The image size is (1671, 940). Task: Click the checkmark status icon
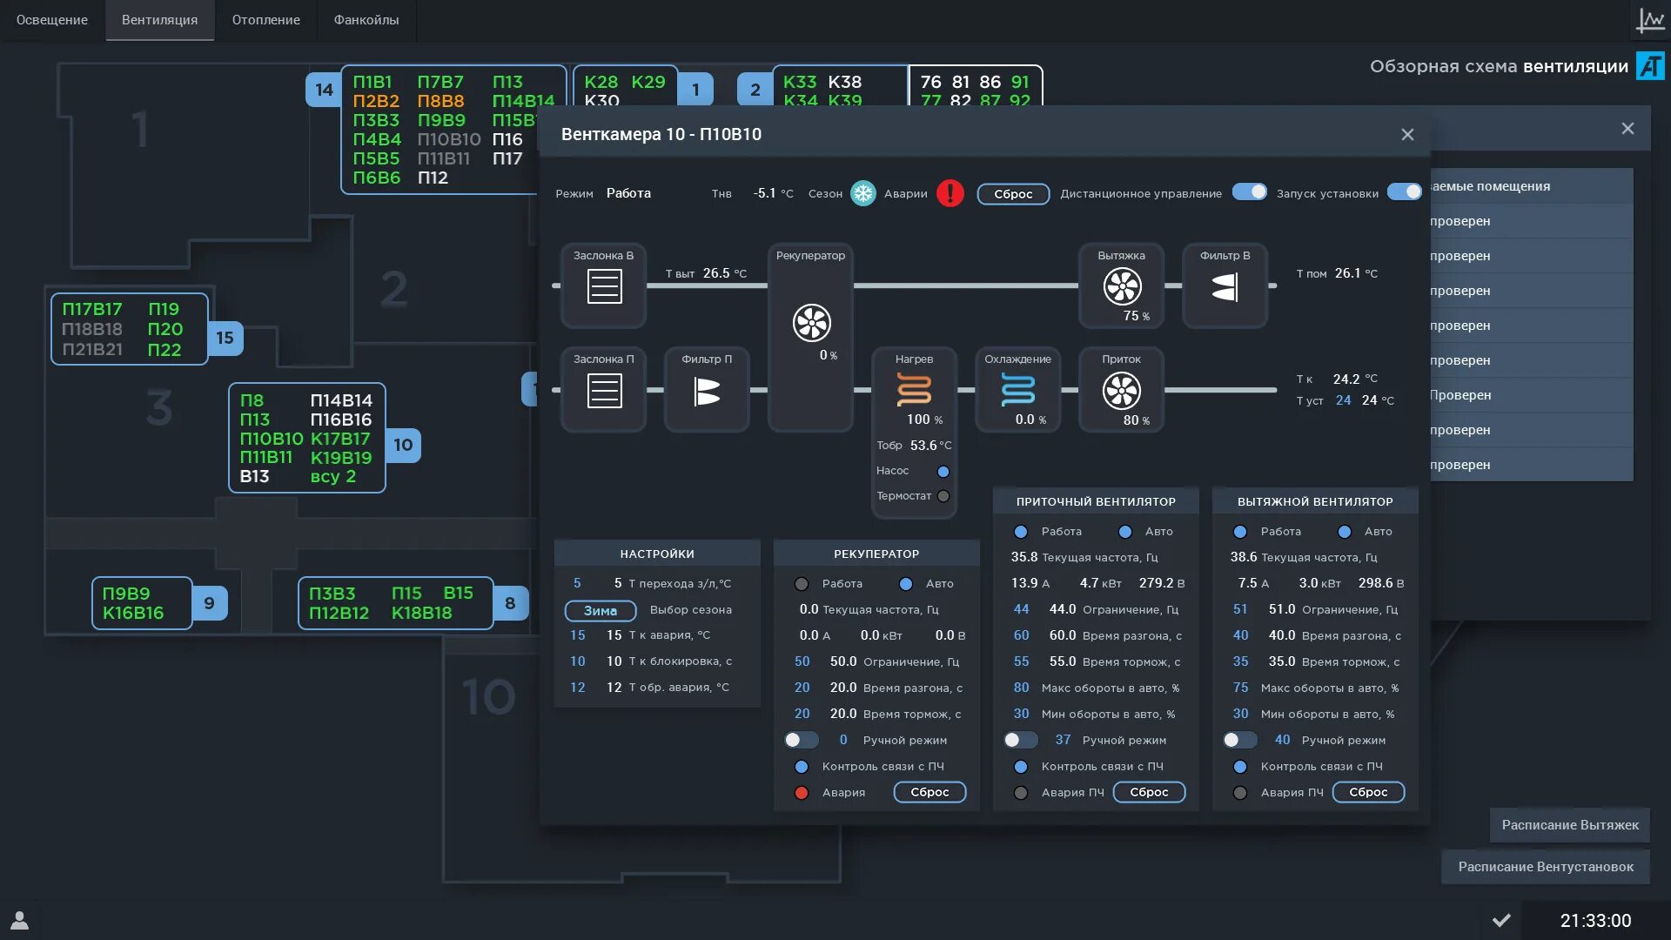pos(1501,920)
